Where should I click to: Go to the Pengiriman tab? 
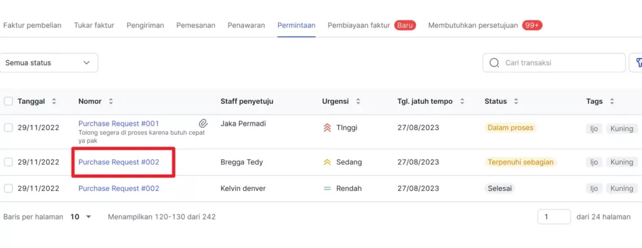145,26
